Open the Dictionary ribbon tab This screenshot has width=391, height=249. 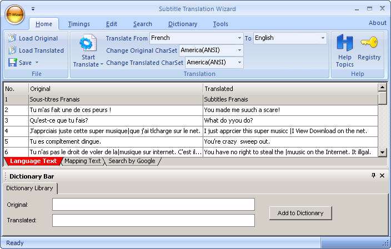pyautogui.click(x=182, y=24)
